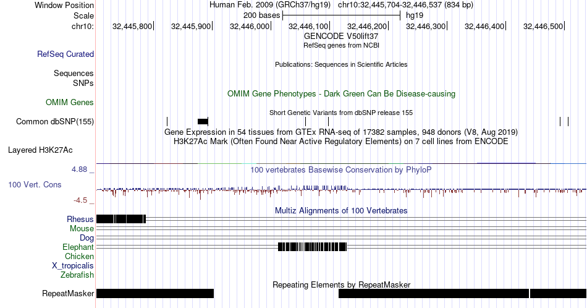587x308 pixels.
Task: Open the 100 Vert. Cons track label
Action: (x=35, y=184)
